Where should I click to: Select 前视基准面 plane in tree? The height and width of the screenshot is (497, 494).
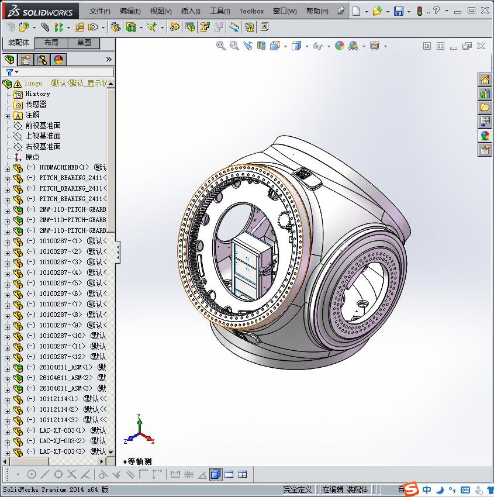43,126
